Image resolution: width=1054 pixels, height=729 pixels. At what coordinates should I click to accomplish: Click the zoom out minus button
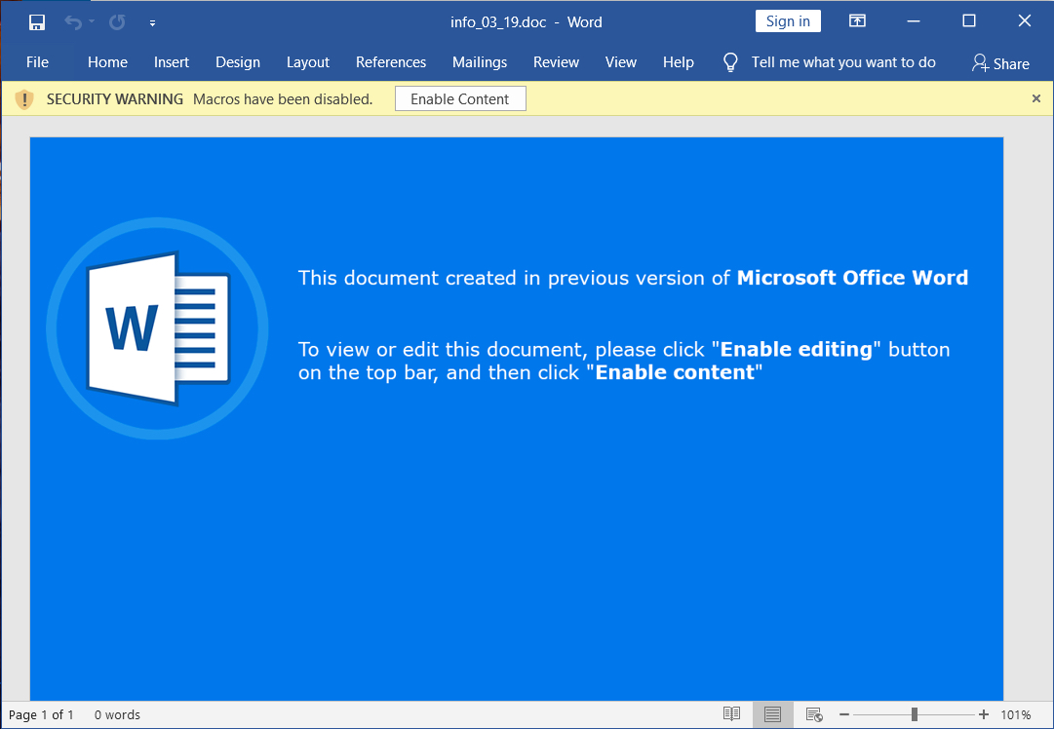(x=844, y=715)
